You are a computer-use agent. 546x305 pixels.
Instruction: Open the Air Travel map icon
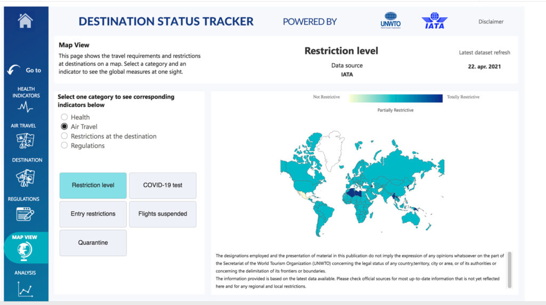pyautogui.click(x=26, y=141)
